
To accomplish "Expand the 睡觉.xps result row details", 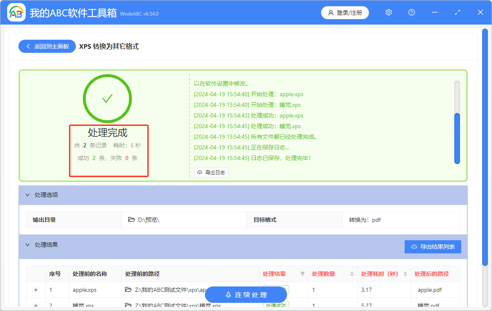I will pyautogui.click(x=36, y=306).
